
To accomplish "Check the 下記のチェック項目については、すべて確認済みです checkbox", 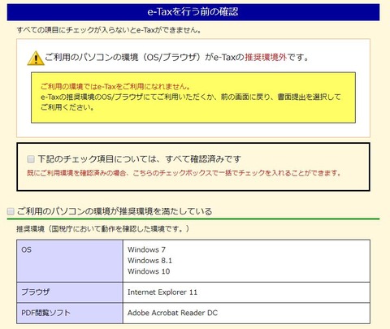I will [31, 159].
